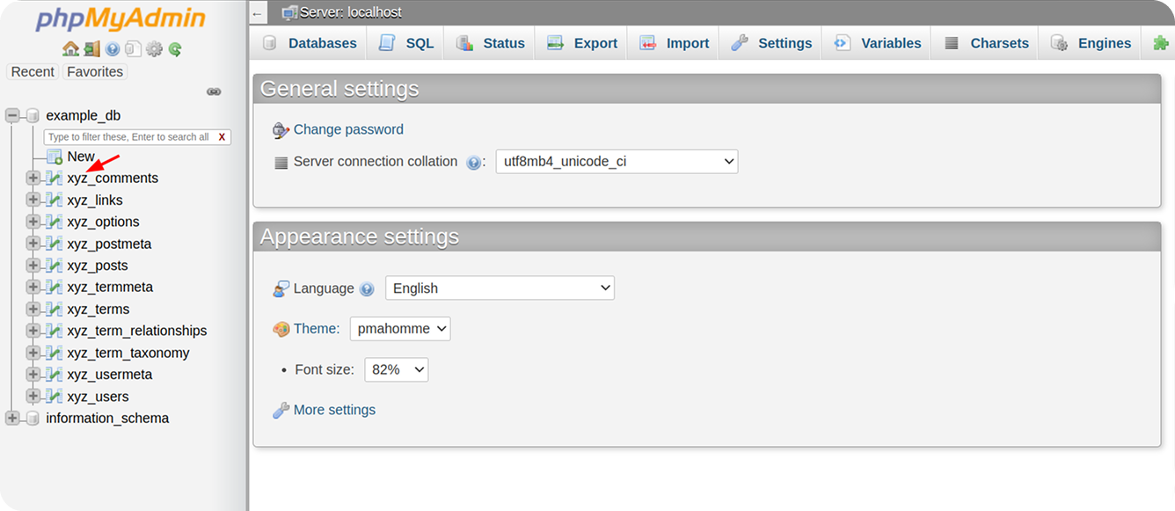Screen dimensions: 1175x511
Task: Open the Theme dropdown showing pmahomme
Action: click(x=400, y=329)
